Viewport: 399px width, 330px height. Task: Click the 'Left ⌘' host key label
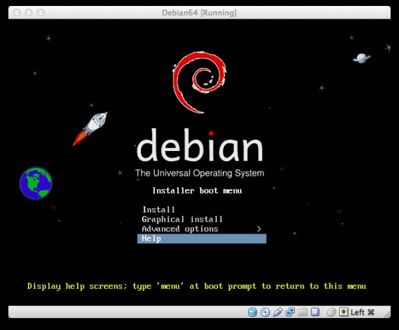click(362, 312)
